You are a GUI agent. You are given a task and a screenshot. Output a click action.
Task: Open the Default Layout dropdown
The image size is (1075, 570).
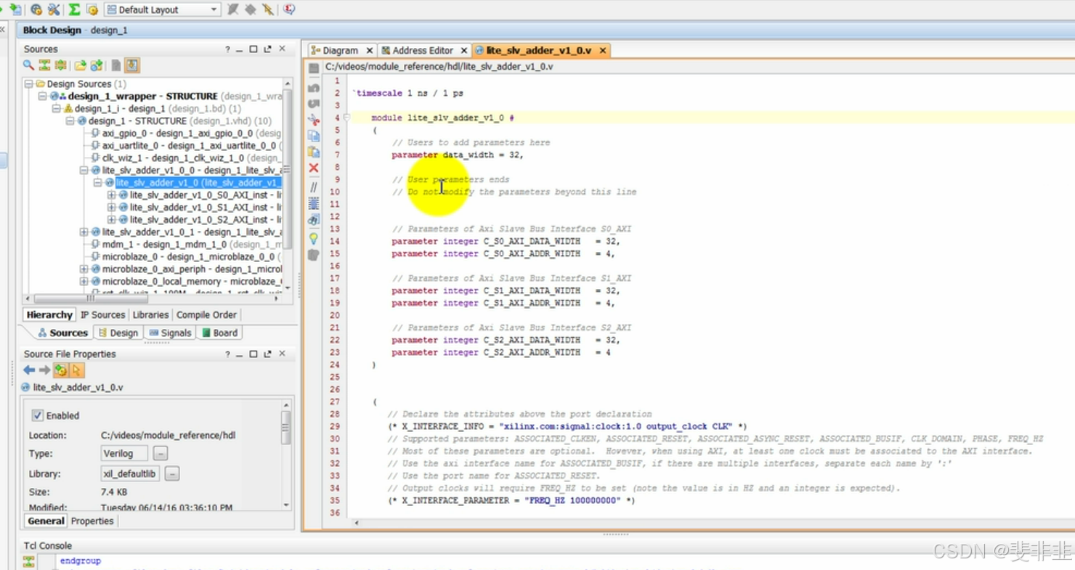pyautogui.click(x=161, y=9)
